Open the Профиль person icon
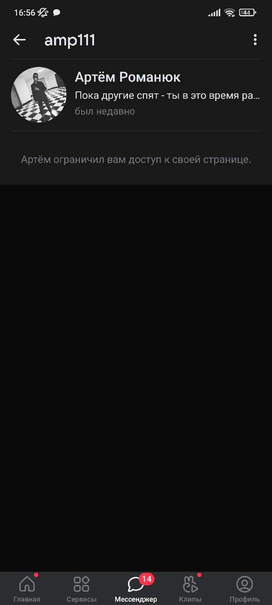This screenshot has width=272, height=605. [x=244, y=584]
